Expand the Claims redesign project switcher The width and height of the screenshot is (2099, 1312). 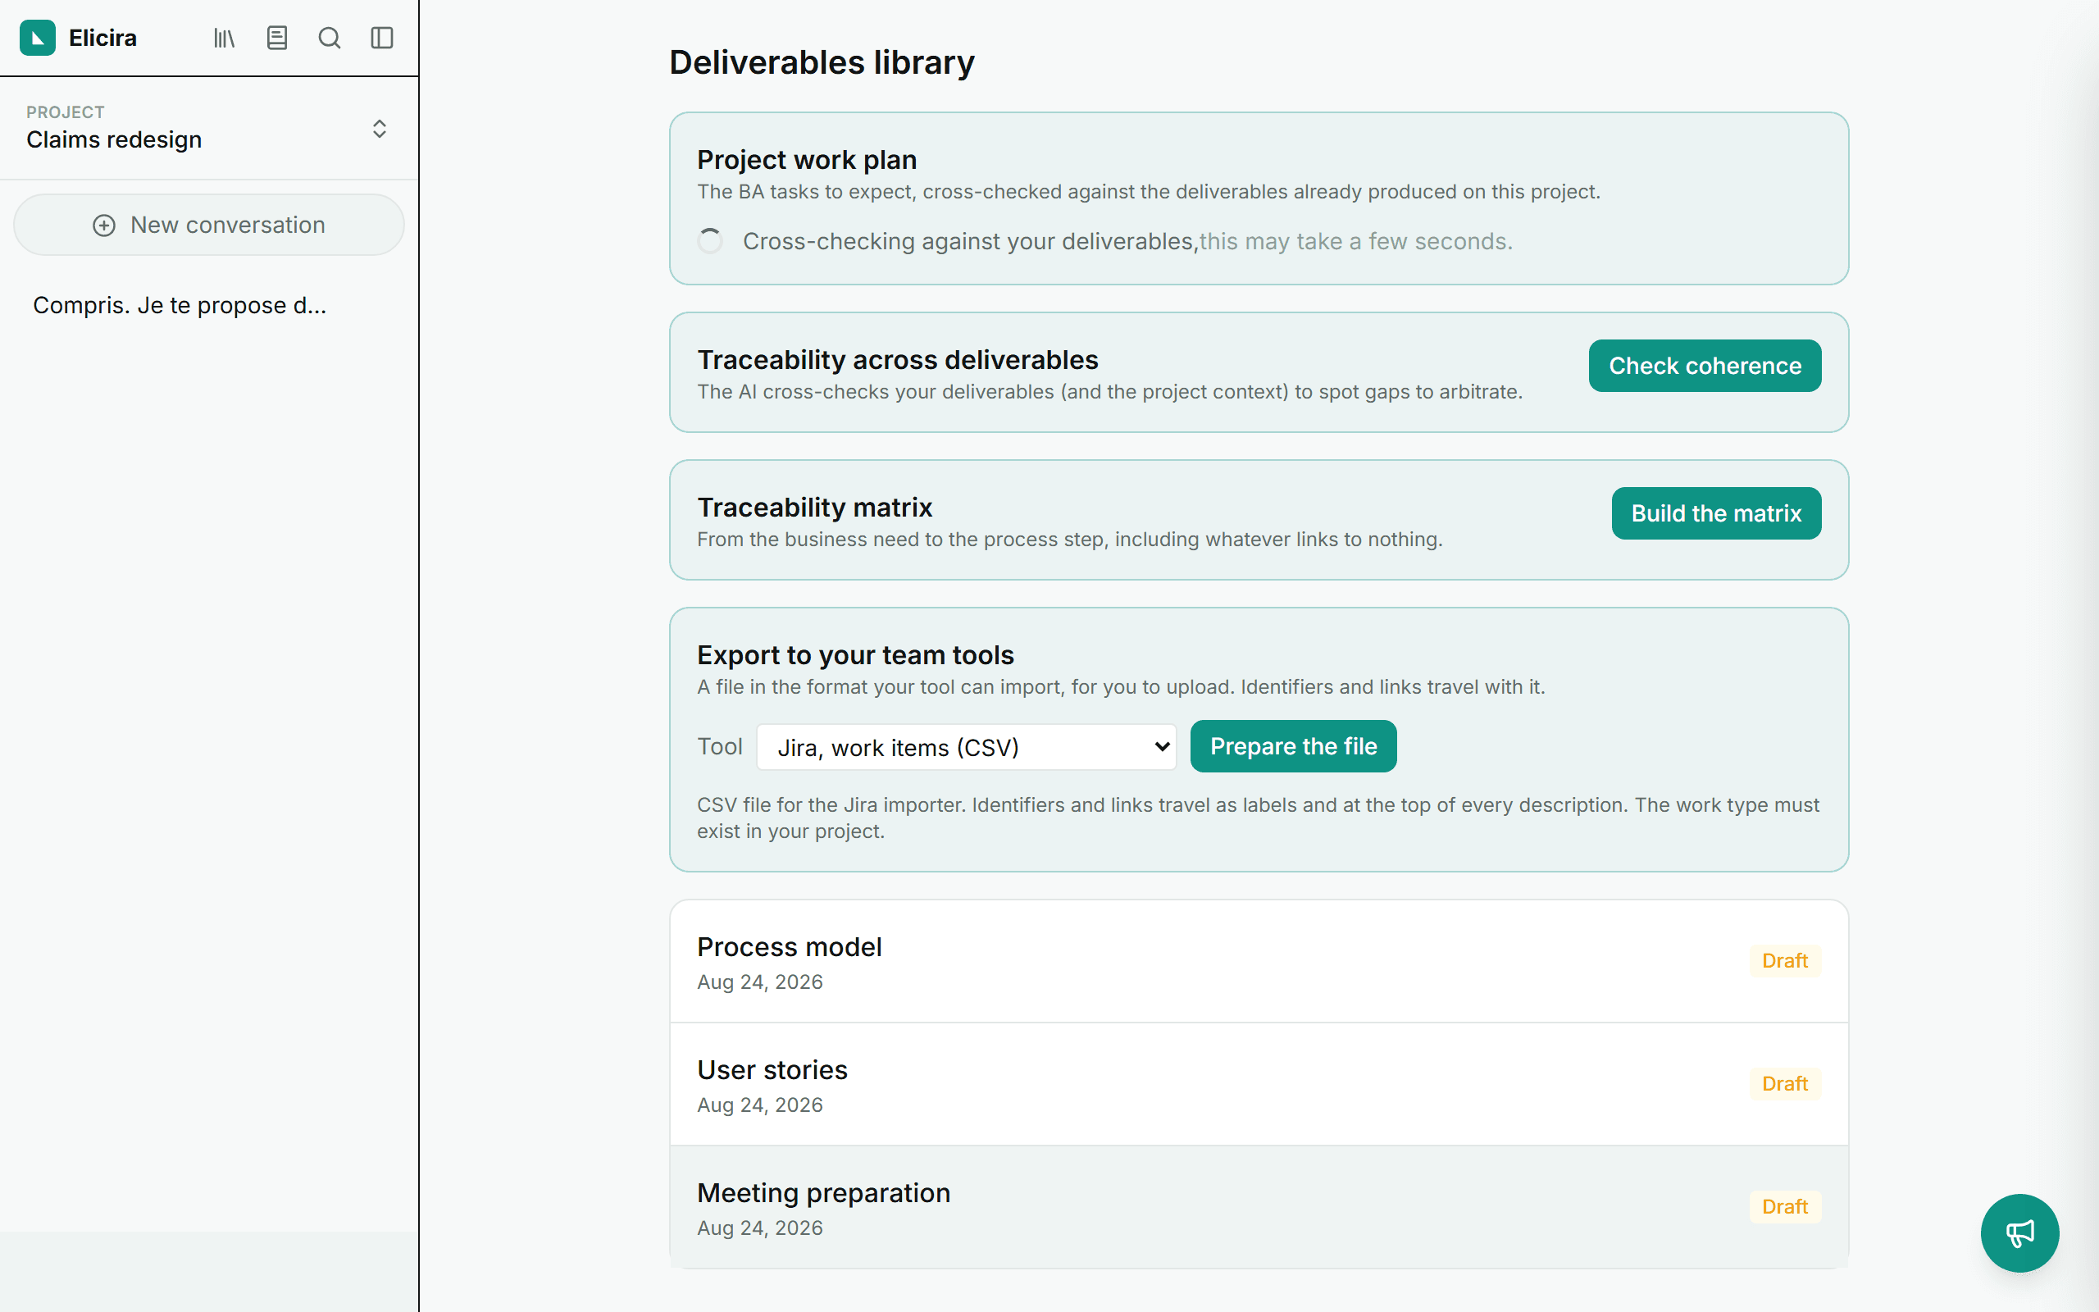point(208,129)
